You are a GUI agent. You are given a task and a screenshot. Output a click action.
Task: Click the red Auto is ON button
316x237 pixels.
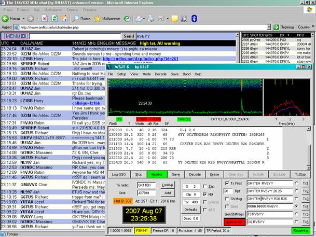(x=235, y=222)
